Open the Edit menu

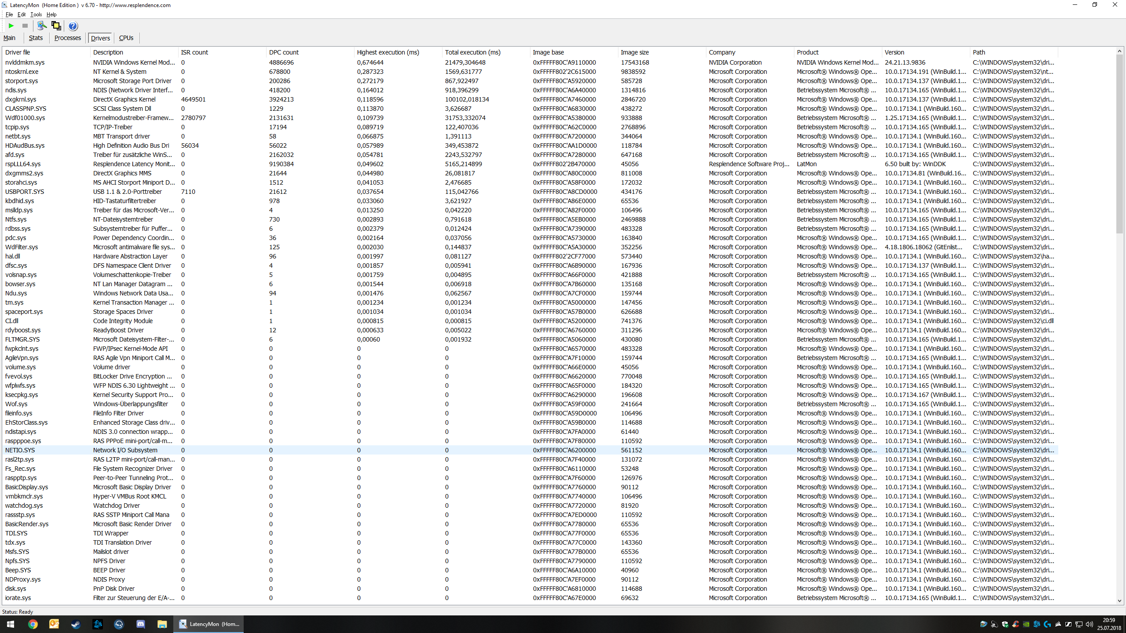21,14
